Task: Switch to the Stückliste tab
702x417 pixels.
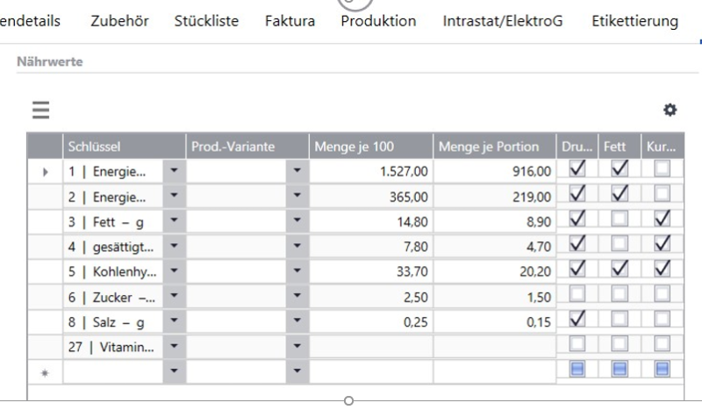Action: pyautogui.click(x=206, y=21)
